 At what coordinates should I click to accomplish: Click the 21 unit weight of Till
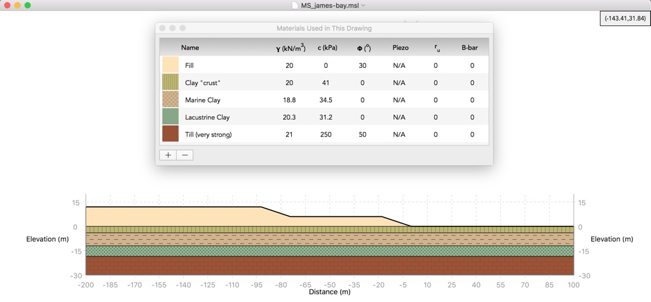click(x=289, y=135)
